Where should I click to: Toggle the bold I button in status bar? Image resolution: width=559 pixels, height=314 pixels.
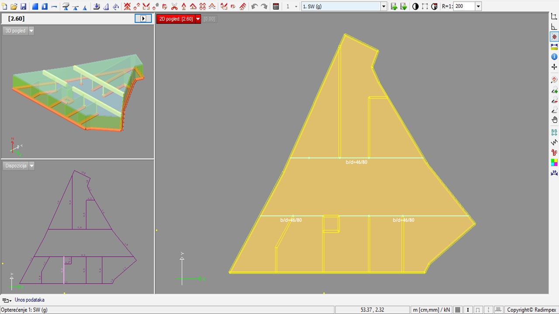coord(468,310)
